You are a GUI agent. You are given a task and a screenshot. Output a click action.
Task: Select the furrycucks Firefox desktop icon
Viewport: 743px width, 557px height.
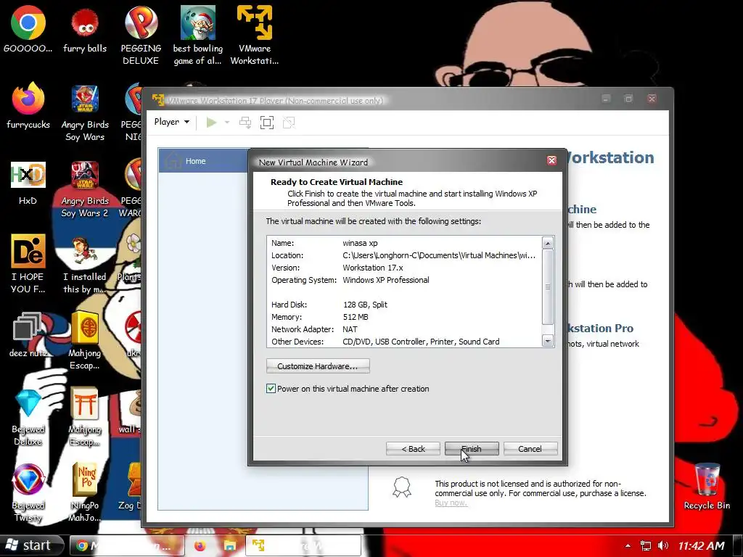click(x=28, y=106)
